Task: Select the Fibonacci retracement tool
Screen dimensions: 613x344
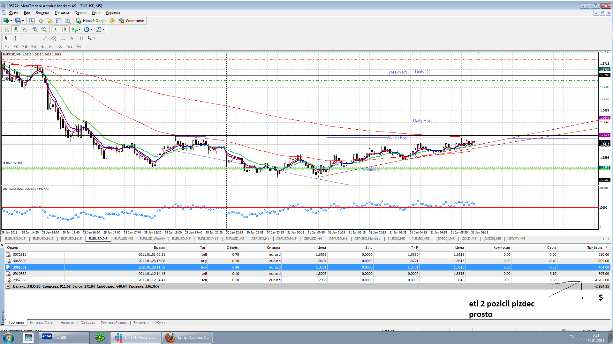Action: 63,38
